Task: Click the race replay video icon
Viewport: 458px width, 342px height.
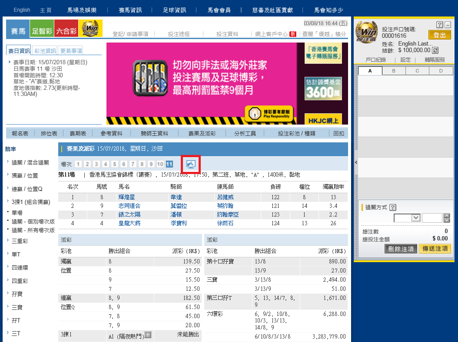Action: (x=191, y=164)
